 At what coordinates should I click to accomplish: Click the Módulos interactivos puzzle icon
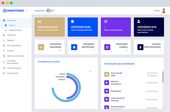[107, 83]
